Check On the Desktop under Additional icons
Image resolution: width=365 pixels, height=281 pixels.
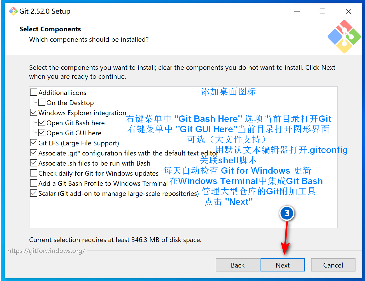(x=42, y=103)
